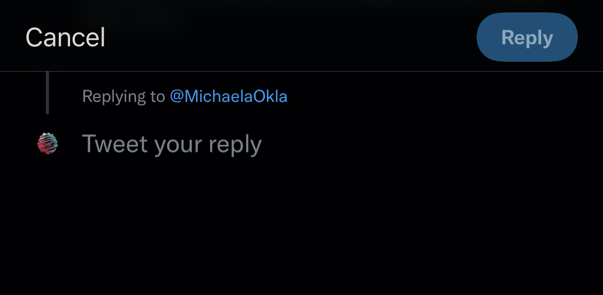The height and width of the screenshot is (295, 603).
Task: View the user being replied to
Action: pyautogui.click(x=228, y=96)
